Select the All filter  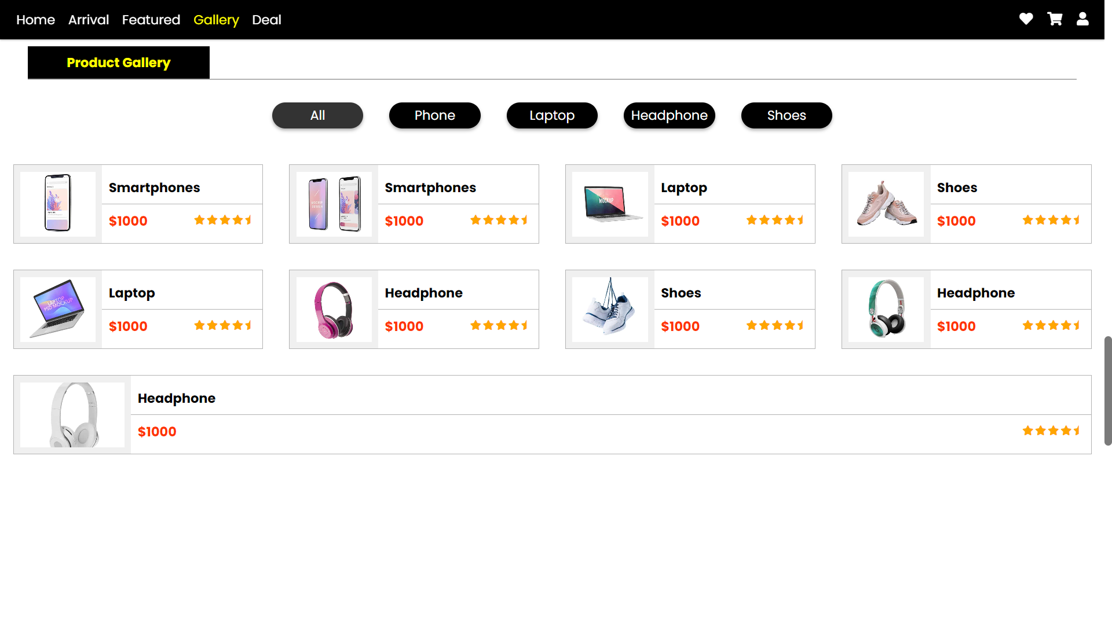tap(317, 115)
